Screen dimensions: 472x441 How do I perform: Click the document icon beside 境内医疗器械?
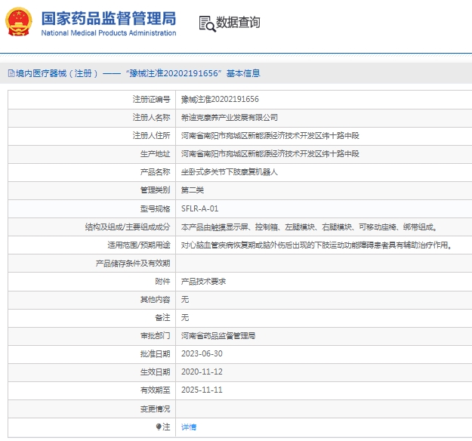(x=11, y=73)
